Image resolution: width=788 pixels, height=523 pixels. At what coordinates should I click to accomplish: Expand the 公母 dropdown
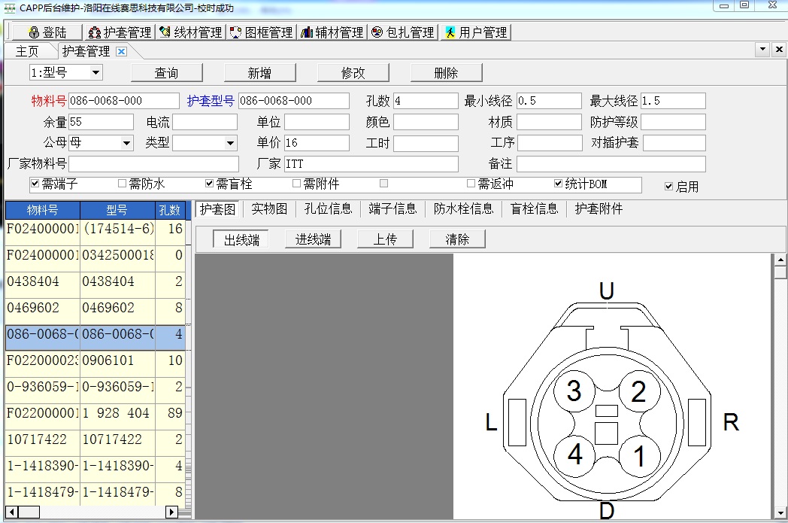tap(126, 143)
